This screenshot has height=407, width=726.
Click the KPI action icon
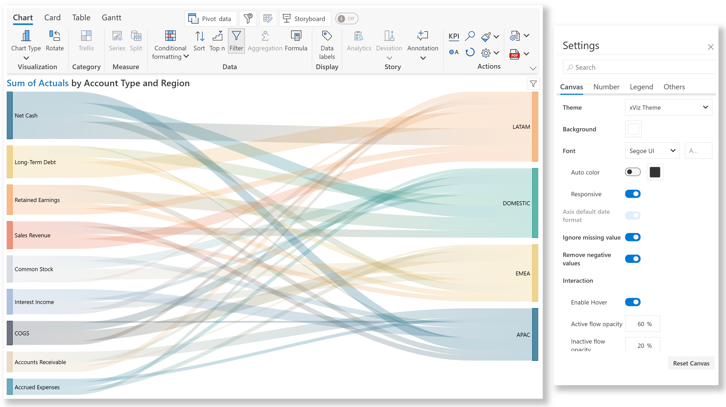(x=454, y=36)
